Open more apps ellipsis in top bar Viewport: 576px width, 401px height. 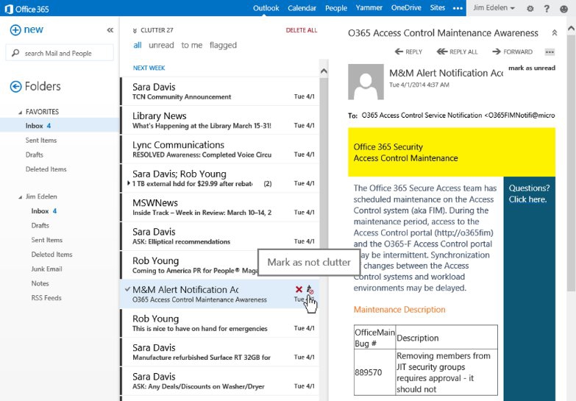point(458,8)
